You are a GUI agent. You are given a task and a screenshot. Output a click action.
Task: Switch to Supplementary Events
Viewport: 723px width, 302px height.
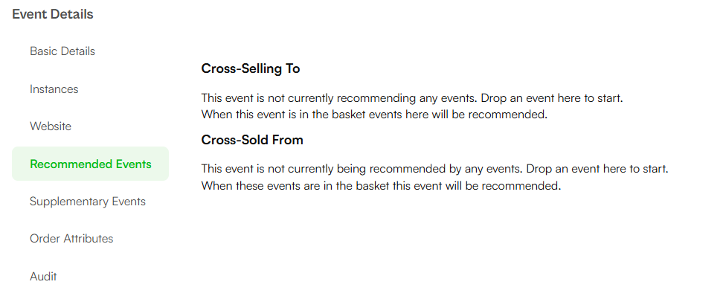pyautogui.click(x=88, y=202)
